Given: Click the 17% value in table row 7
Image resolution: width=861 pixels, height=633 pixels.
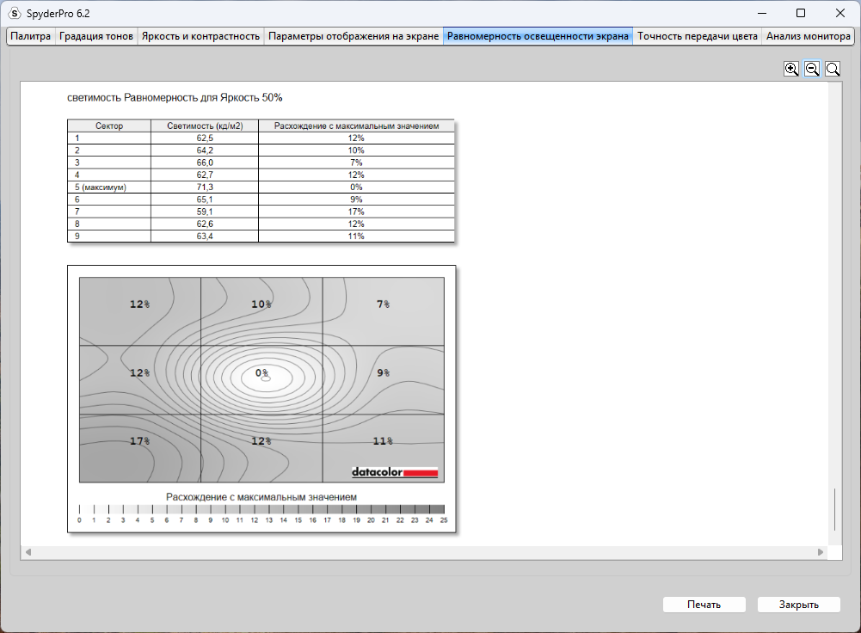Looking at the screenshot, I should tap(356, 212).
